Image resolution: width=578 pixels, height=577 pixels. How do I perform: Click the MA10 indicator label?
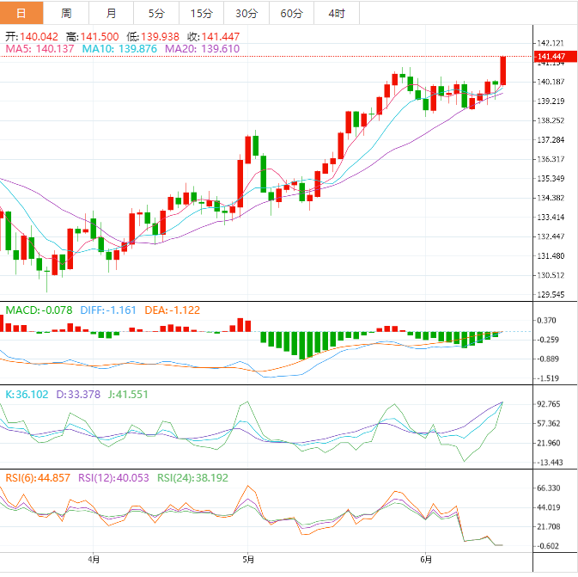(119, 50)
